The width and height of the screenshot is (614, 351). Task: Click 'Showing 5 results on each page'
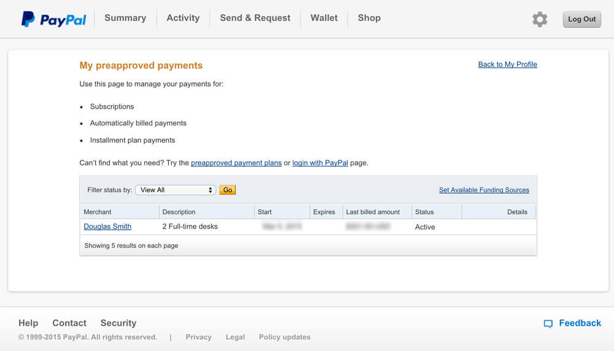[x=131, y=245]
